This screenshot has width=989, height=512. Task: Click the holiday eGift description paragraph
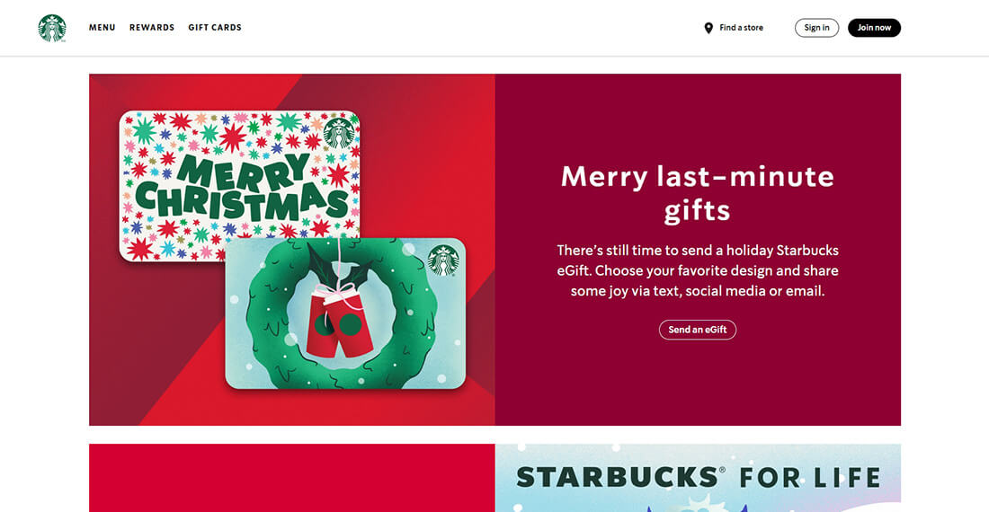pyautogui.click(x=698, y=270)
